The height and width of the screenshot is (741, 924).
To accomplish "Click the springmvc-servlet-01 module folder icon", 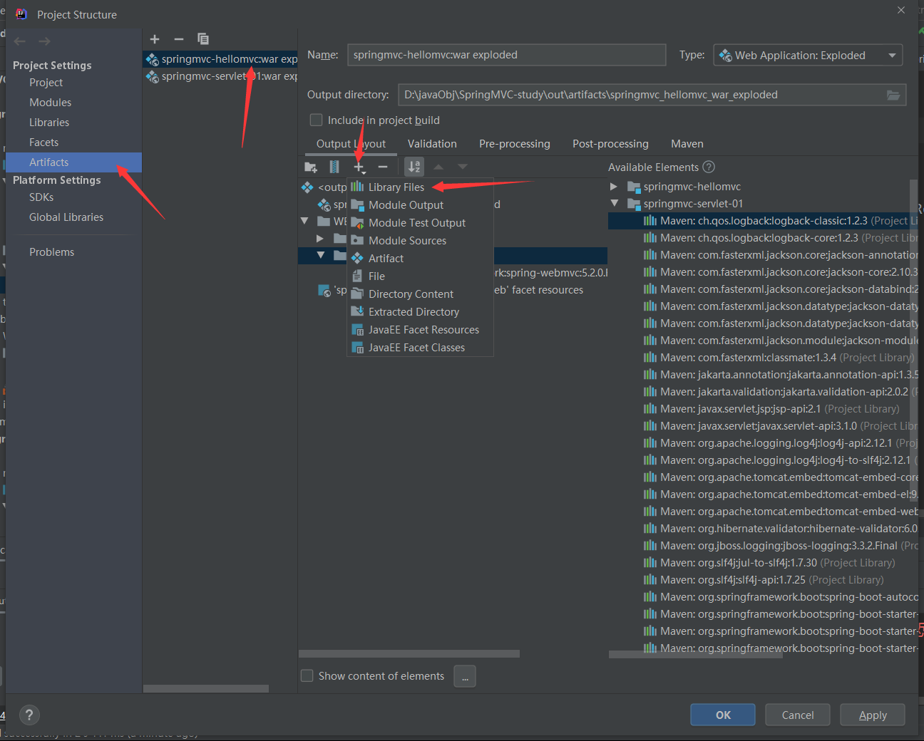I will (634, 204).
